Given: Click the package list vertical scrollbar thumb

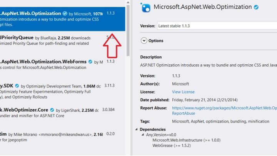Looking at the screenshot, I should pos(128,30).
